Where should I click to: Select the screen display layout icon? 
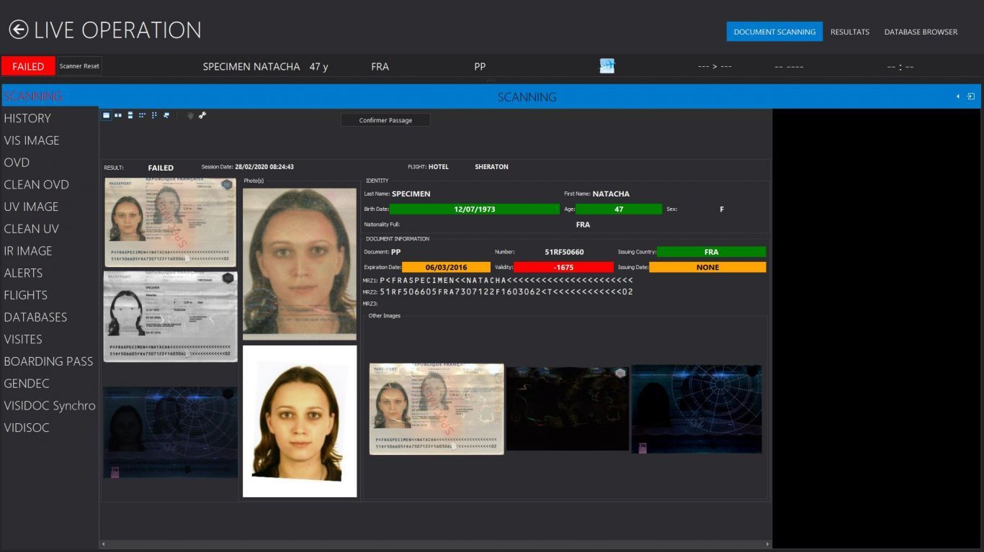tap(166, 115)
